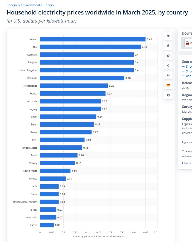The width and height of the screenshot is (192, 242).
Task: Open chart settings gear icon
Action: coord(168,56)
